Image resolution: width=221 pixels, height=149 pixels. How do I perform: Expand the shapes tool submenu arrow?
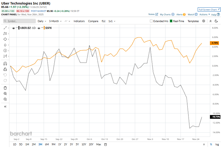9,39
